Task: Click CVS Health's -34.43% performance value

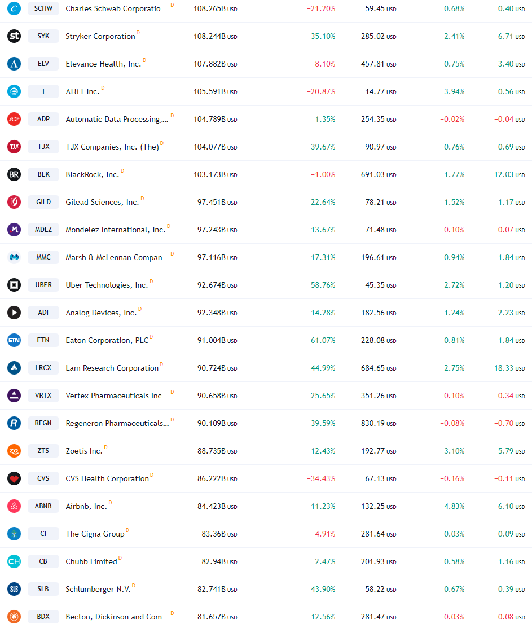Action: 320,479
